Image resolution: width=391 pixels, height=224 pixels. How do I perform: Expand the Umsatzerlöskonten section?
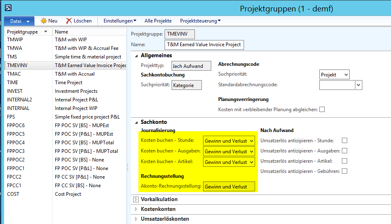[x=136, y=219]
